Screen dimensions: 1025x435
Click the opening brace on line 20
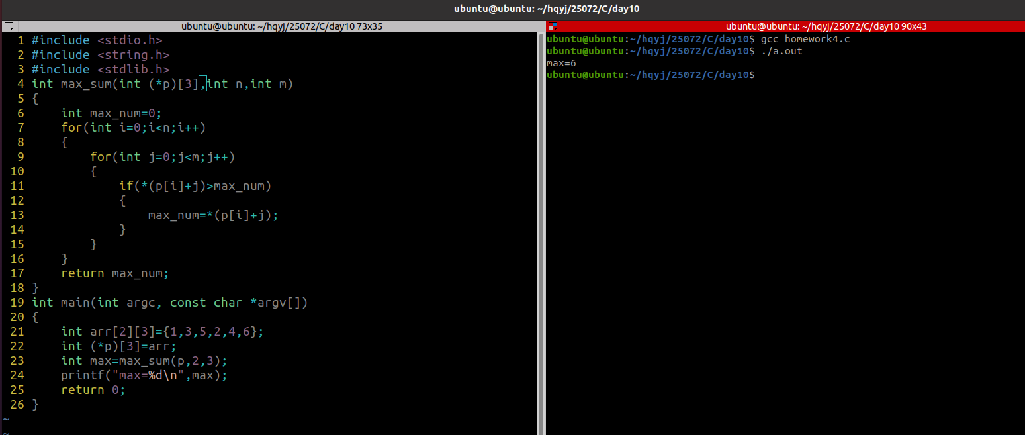(x=35, y=317)
